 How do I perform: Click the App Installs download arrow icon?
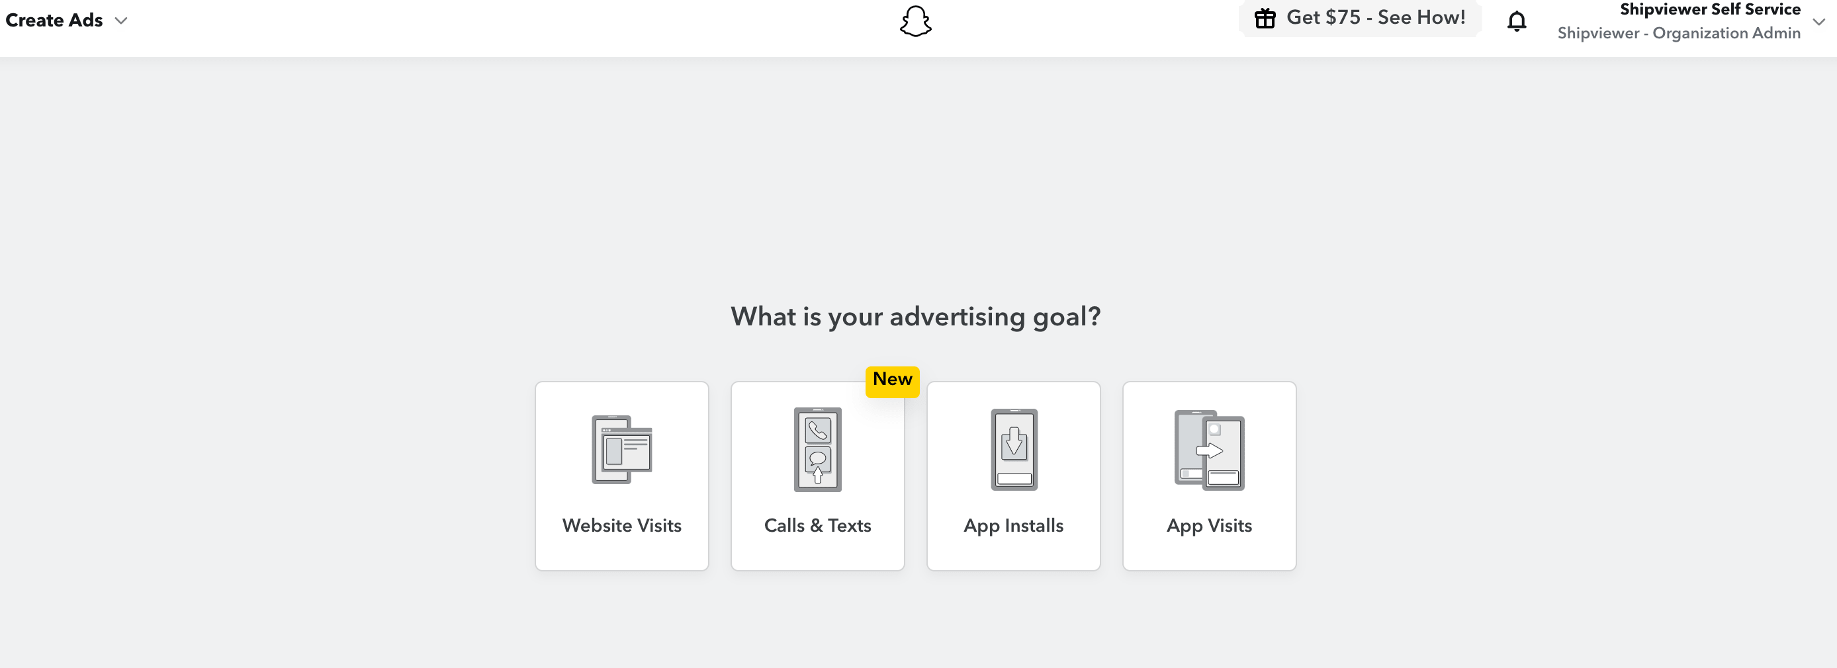pyautogui.click(x=1013, y=443)
